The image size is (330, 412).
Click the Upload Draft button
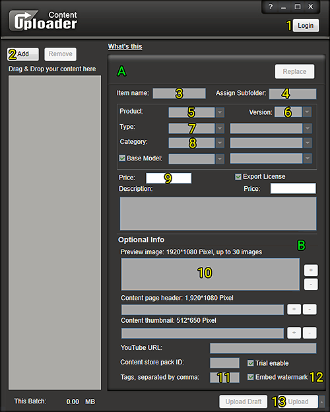click(x=244, y=401)
